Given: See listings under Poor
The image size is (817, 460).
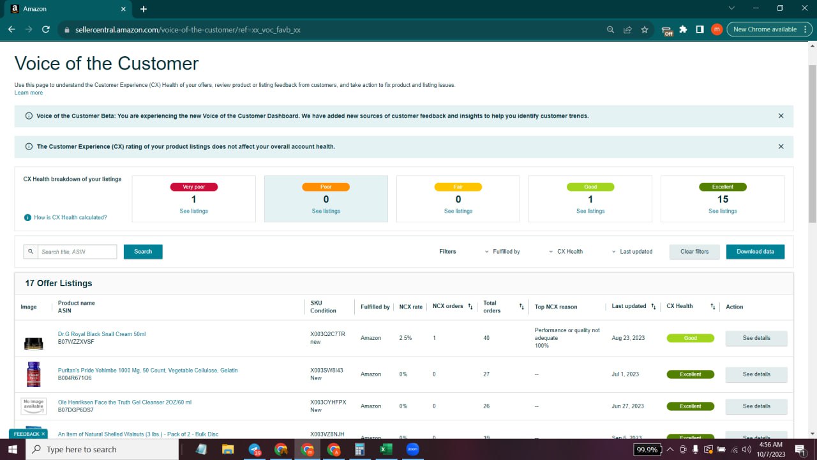Looking at the screenshot, I should click(326, 211).
